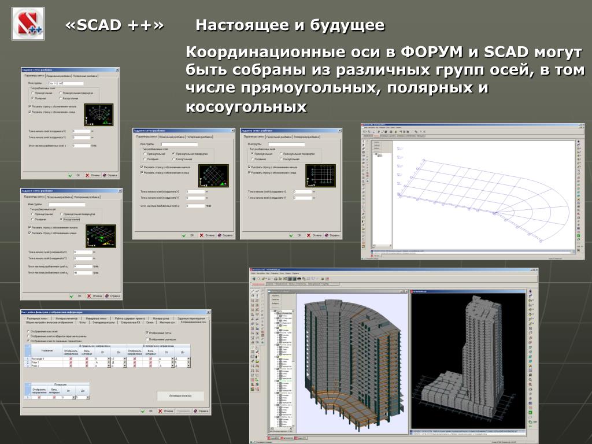
Task: Click OK in the rectangular-grid preview dialog
Action: [x=297, y=235]
